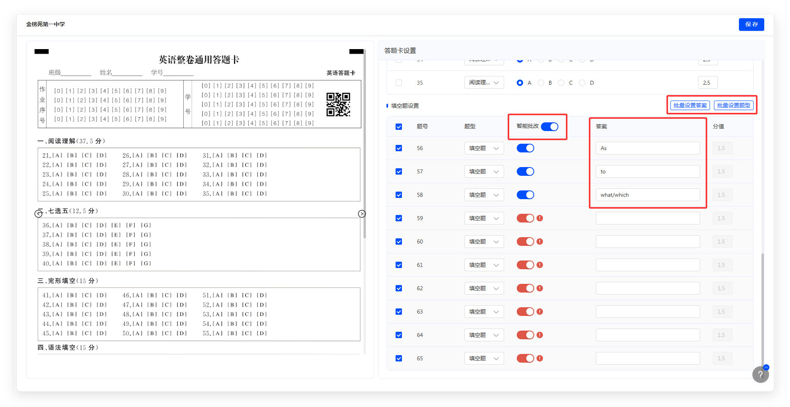Image resolution: width=790 pixels, height=407 pixels.
Task: Open question type dropdown for question 35
Action: pos(484,82)
